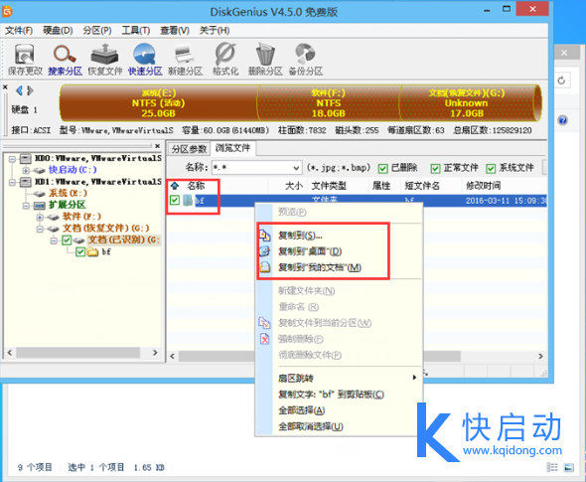Click the Format (格式化) toolbar icon
The width and height of the screenshot is (586, 482).
(225, 55)
